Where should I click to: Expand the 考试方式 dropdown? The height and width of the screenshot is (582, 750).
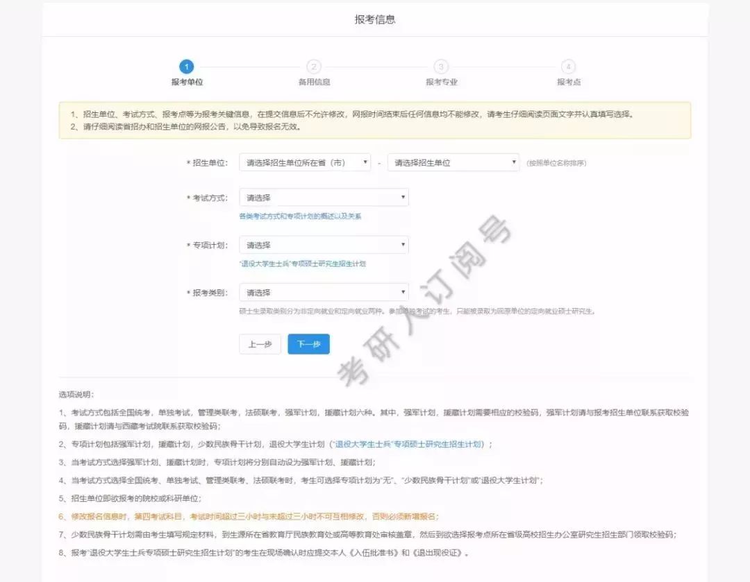click(x=324, y=197)
